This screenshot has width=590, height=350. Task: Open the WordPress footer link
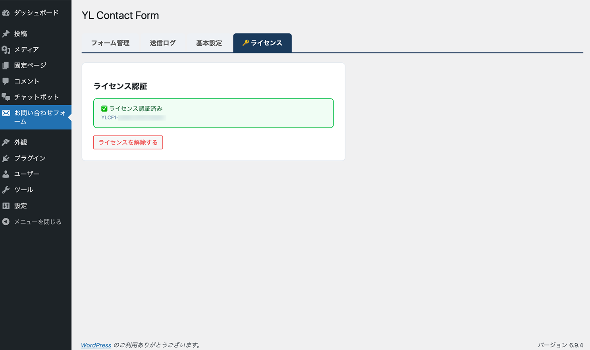[96, 345]
